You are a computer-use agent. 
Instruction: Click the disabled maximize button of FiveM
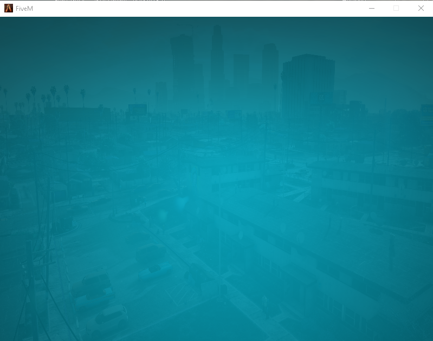coord(396,8)
